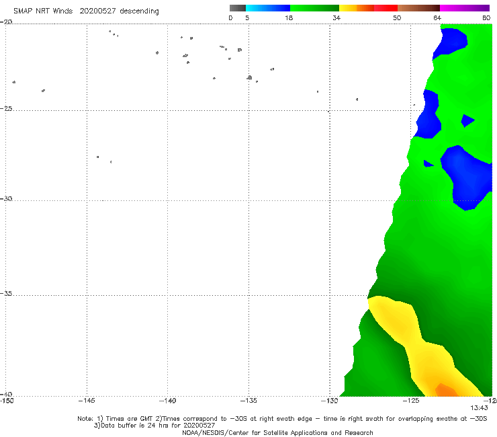Click the -20 latitude axis label
The width and height of the screenshot is (497, 437).
pyautogui.click(x=6, y=22)
